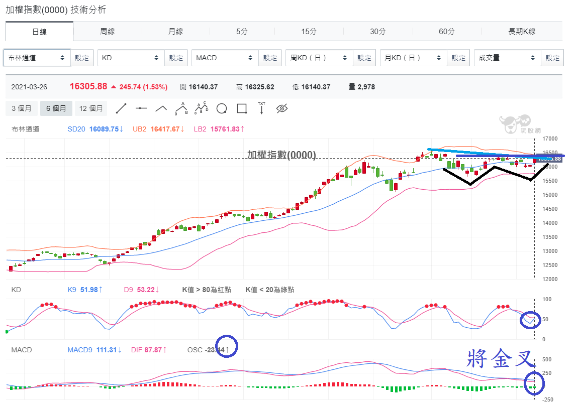The width and height of the screenshot is (576, 406).
Task: Click the 布林通道 legend label
Action: 25,129
